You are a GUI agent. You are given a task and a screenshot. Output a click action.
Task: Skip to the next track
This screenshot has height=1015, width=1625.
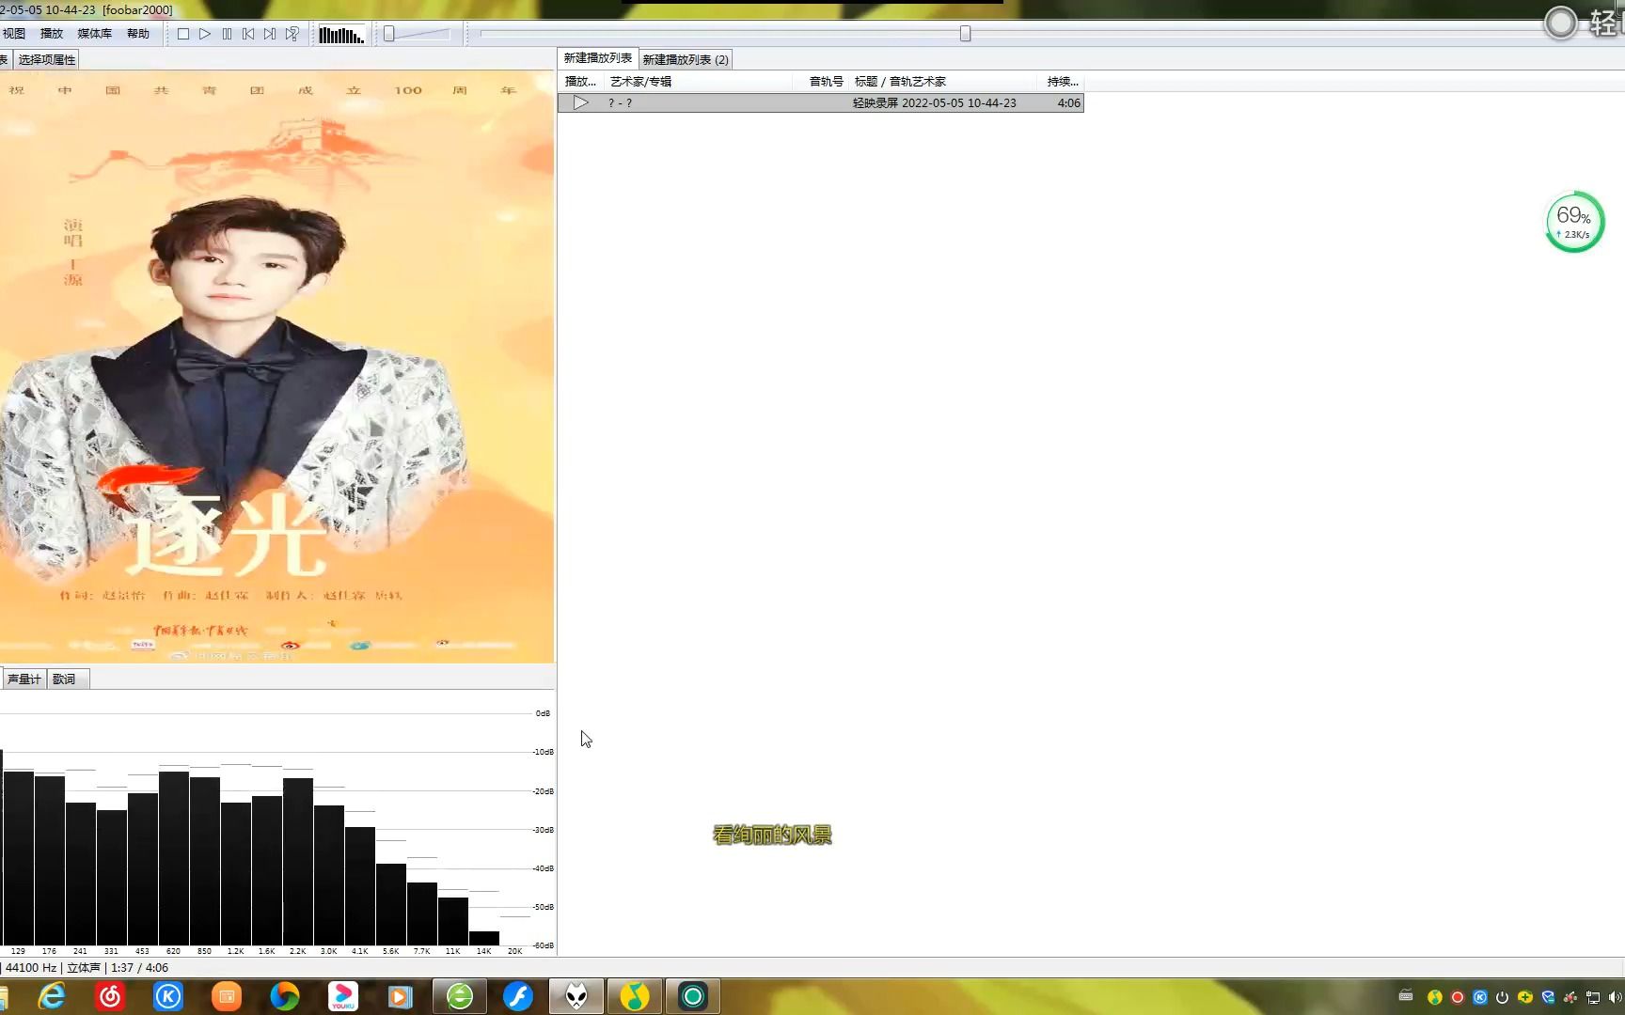click(x=270, y=34)
